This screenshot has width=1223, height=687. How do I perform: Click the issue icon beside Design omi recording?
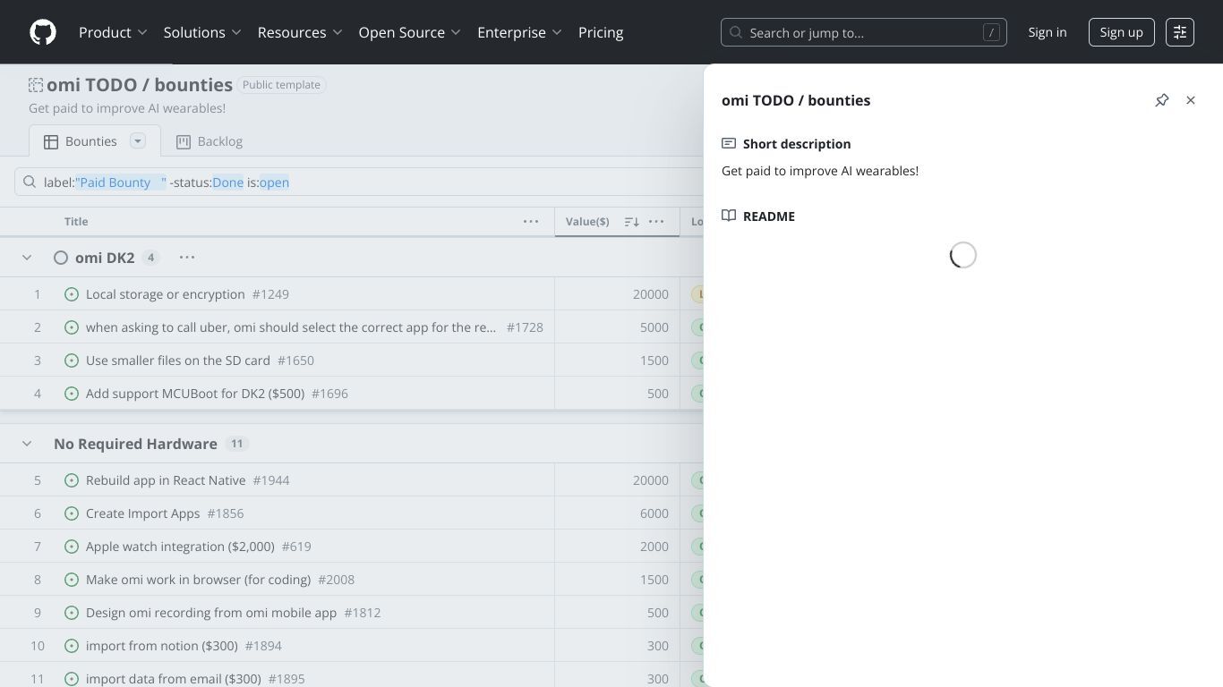(72, 613)
